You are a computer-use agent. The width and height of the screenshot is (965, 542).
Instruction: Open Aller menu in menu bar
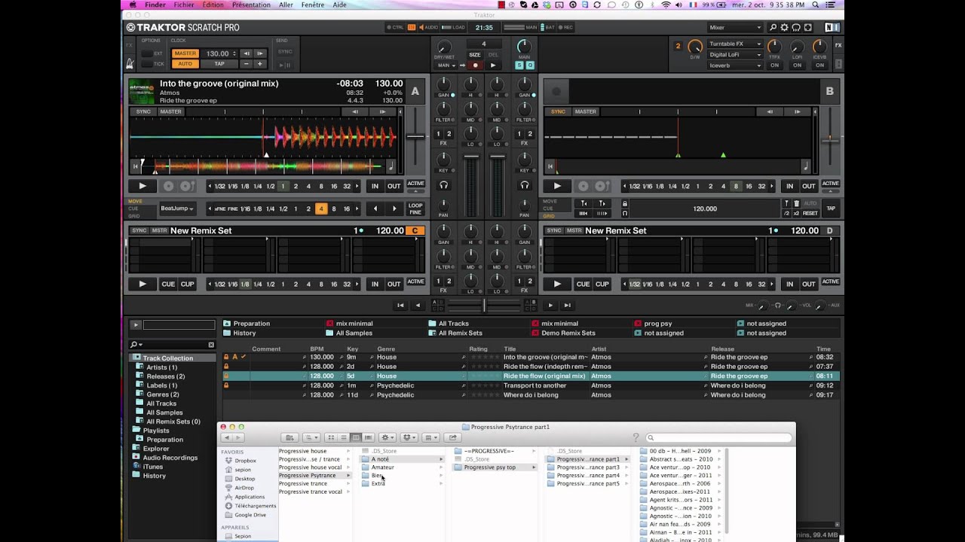coord(286,5)
